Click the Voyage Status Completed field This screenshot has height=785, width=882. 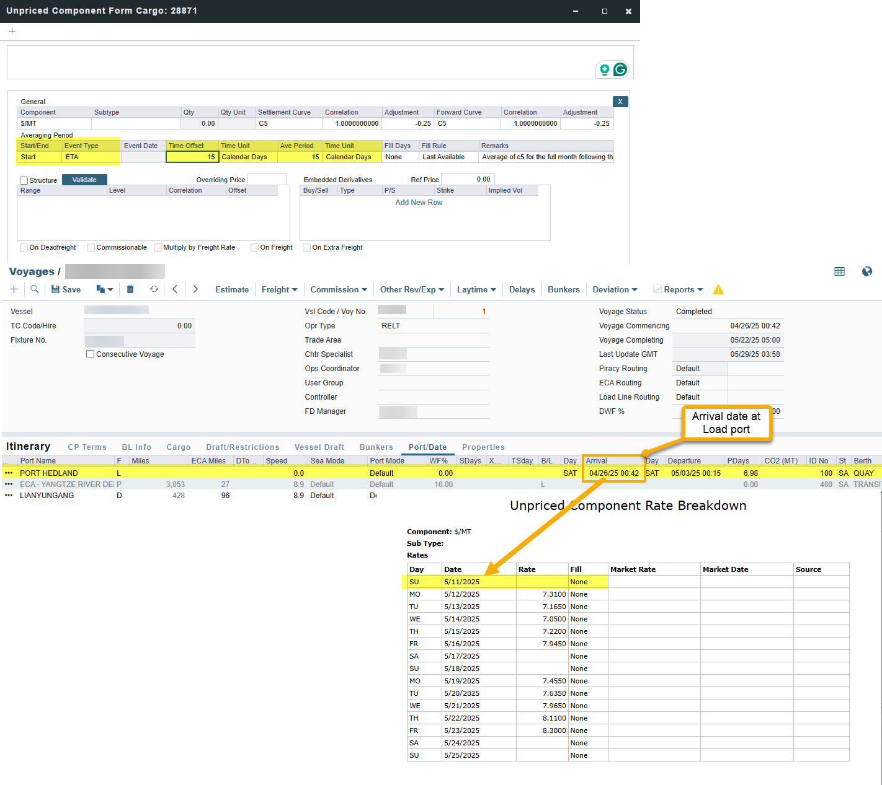coord(727,312)
